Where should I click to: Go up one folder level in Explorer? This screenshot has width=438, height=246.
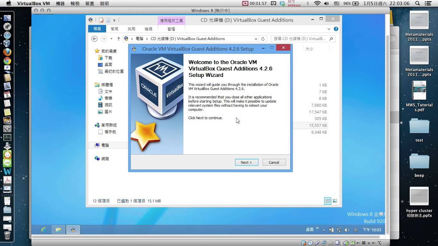(x=118, y=39)
